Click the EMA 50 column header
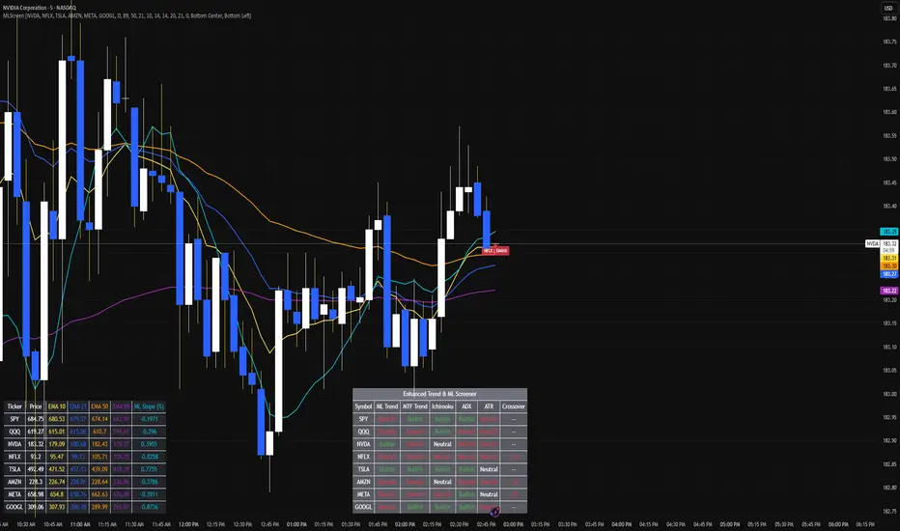 (99, 406)
